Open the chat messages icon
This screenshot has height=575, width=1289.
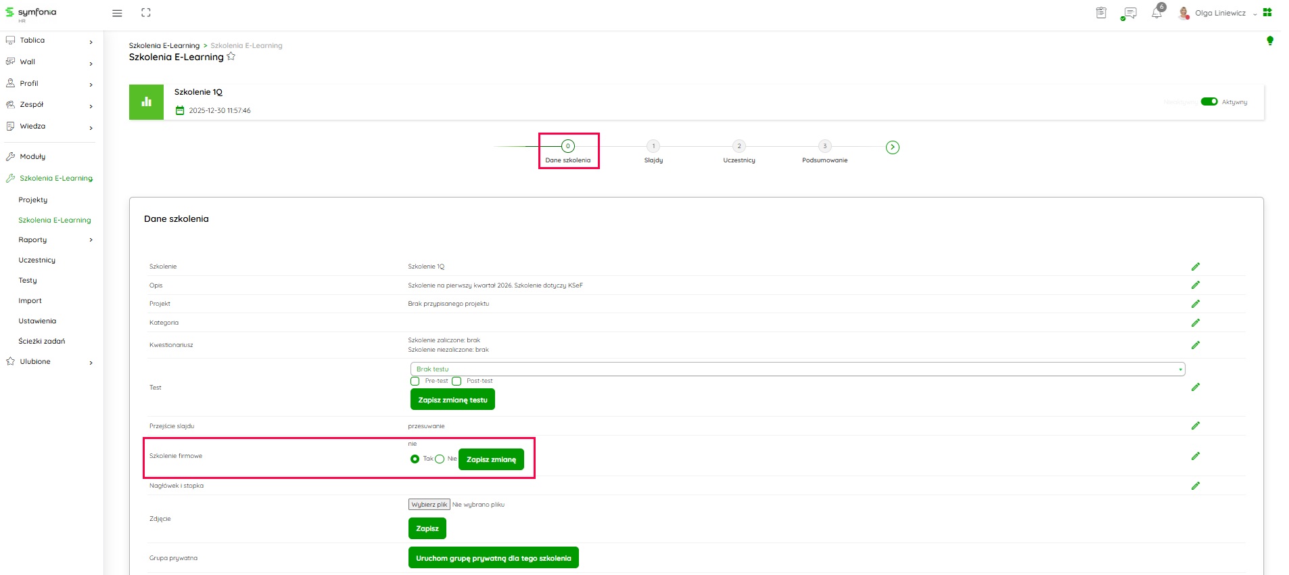pos(1129,14)
